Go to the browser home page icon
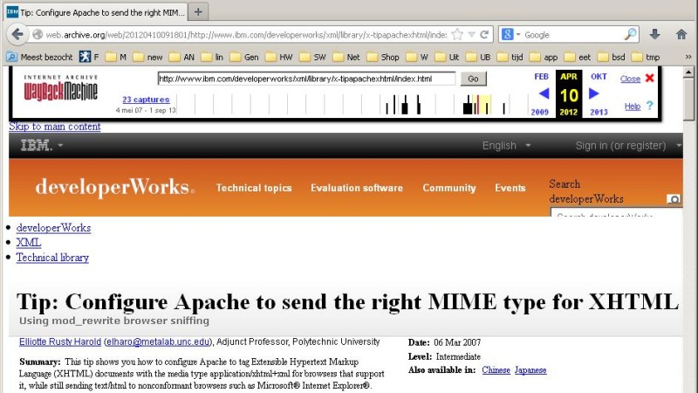The image size is (698, 393). pos(681,34)
